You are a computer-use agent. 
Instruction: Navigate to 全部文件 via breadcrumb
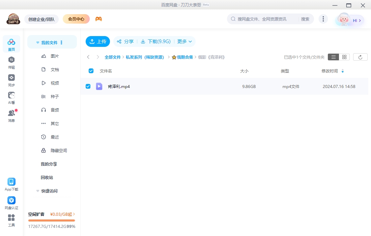pyautogui.click(x=113, y=57)
